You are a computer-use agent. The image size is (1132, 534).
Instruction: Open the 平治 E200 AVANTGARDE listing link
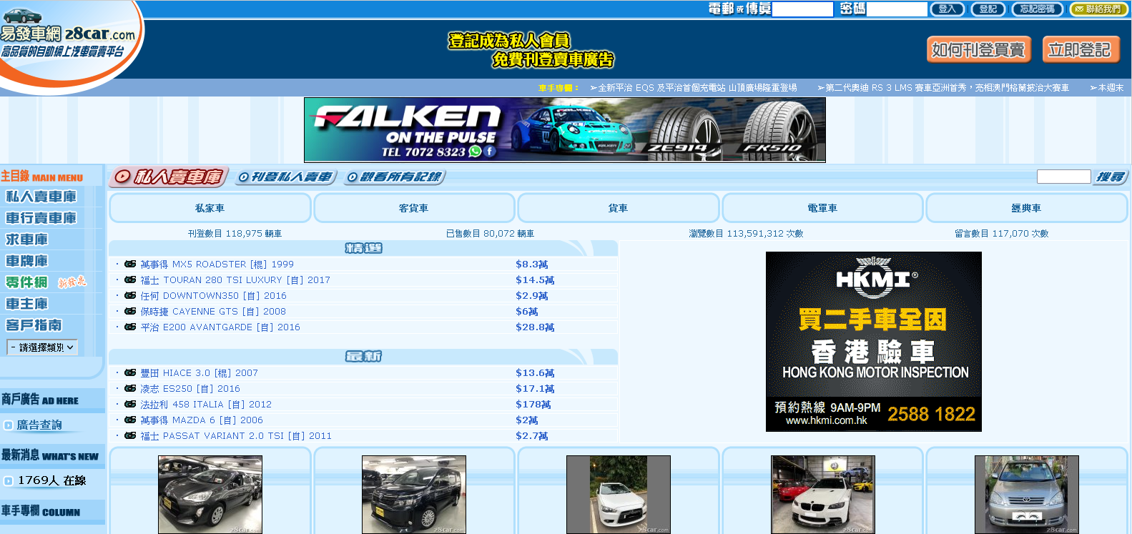pyautogui.click(x=220, y=327)
